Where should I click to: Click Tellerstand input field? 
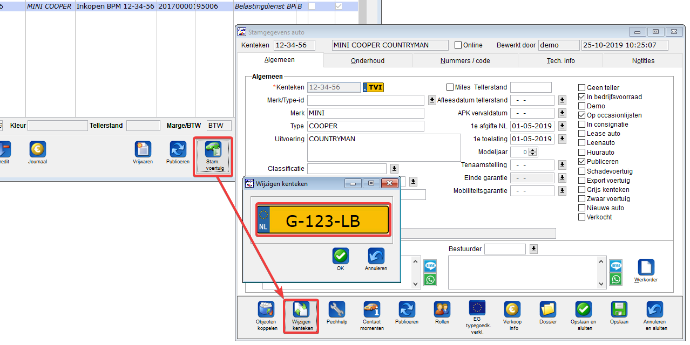coord(531,87)
